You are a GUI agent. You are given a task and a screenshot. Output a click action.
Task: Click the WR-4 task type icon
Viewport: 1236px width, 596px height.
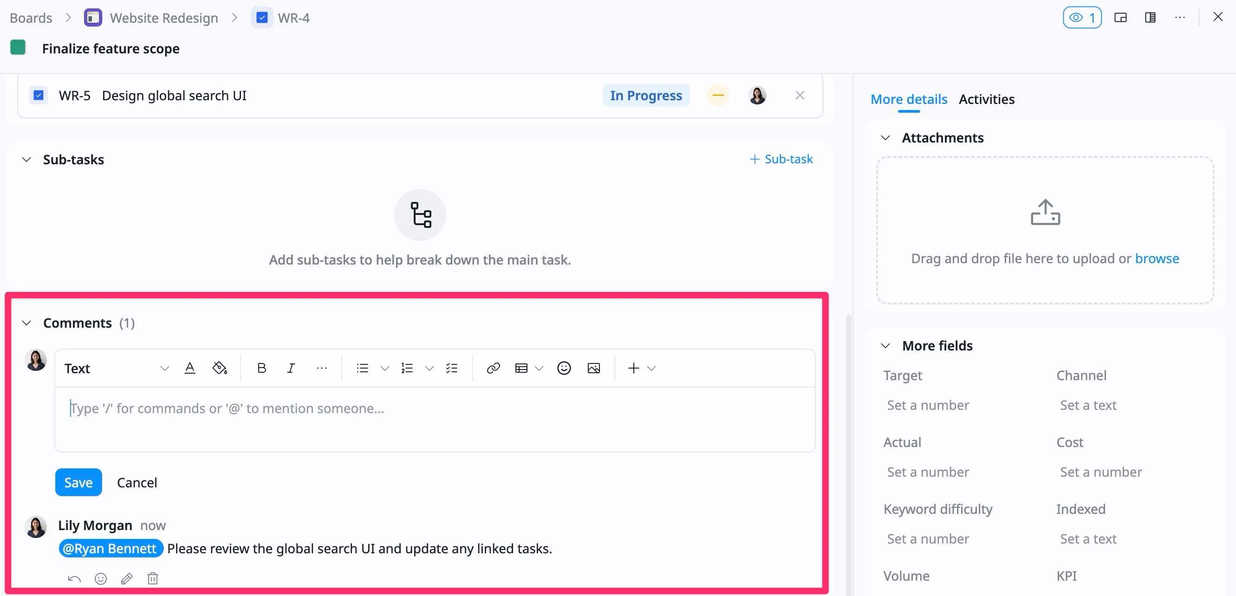click(x=261, y=18)
